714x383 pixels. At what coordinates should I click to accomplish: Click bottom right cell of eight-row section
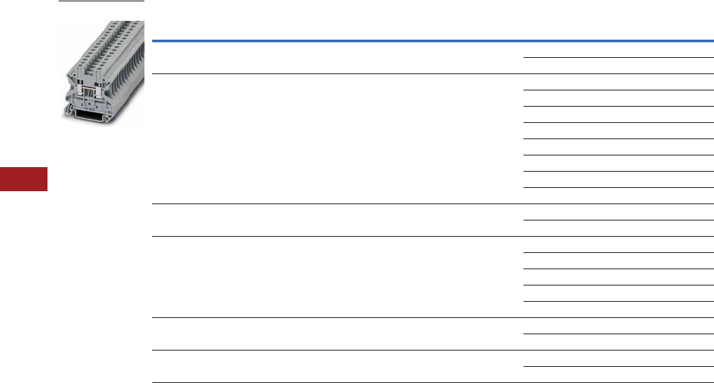click(x=616, y=196)
